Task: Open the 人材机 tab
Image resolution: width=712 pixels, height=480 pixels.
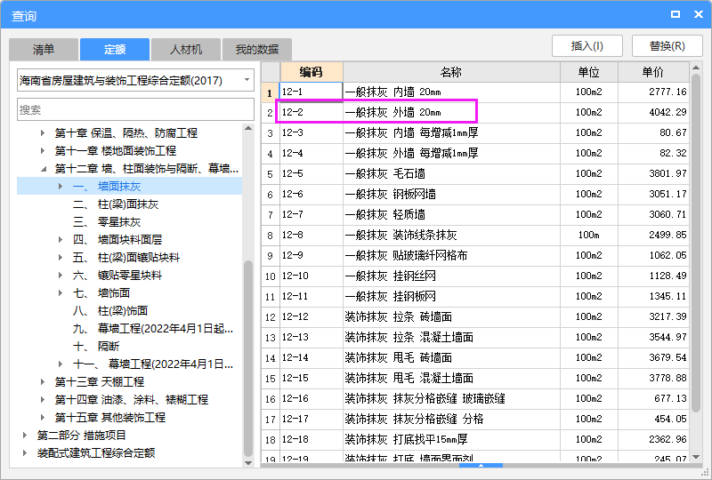Action: click(186, 49)
